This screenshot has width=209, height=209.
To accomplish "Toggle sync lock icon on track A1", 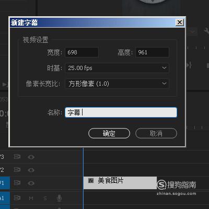I will (17, 198).
